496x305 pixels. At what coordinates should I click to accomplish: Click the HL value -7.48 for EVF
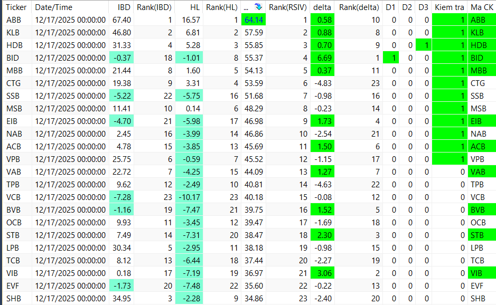pyautogui.click(x=189, y=285)
